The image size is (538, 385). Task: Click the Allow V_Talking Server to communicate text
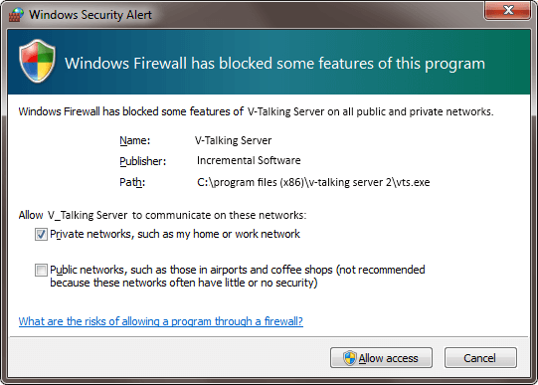(x=162, y=215)
